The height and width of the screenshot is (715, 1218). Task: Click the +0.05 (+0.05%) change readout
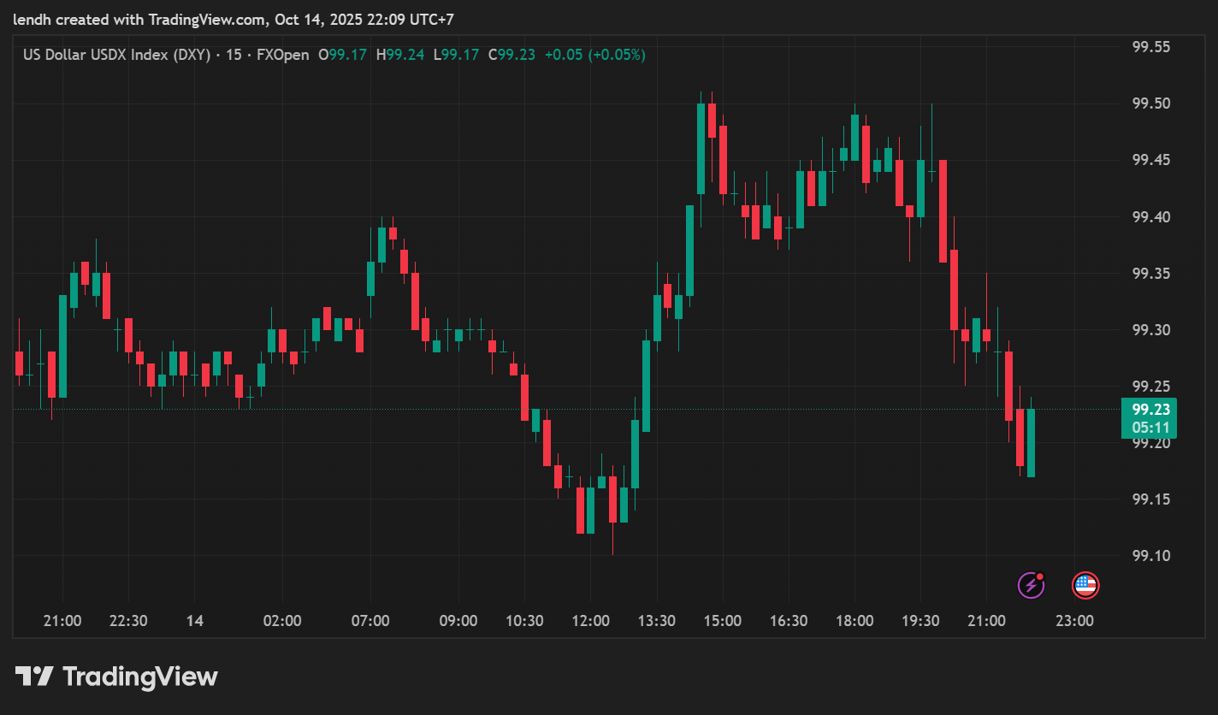pyautogui.click(x=595, y=55)
